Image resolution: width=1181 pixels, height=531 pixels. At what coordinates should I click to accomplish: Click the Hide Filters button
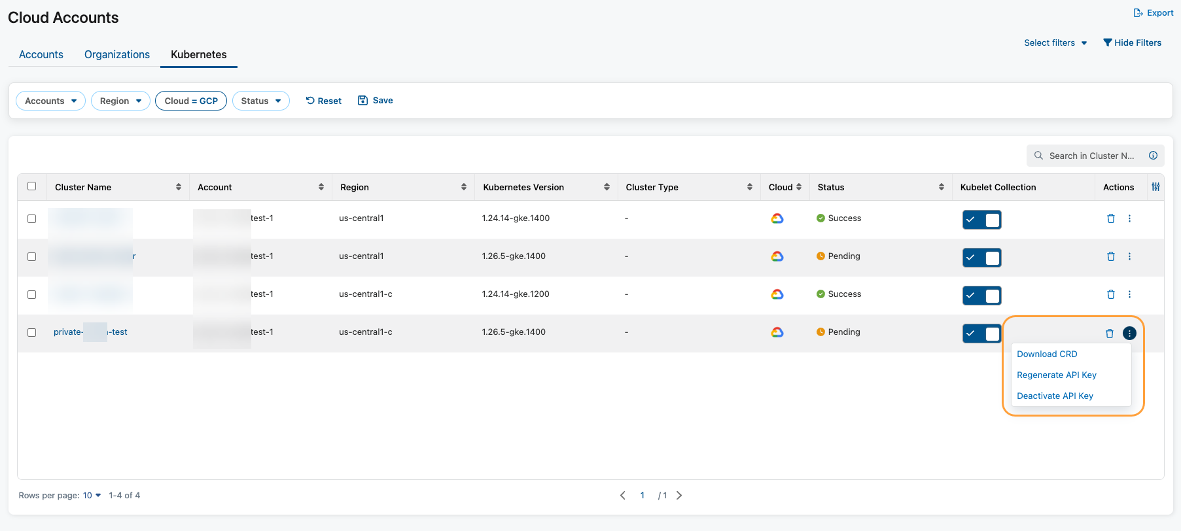(1132, 43)
